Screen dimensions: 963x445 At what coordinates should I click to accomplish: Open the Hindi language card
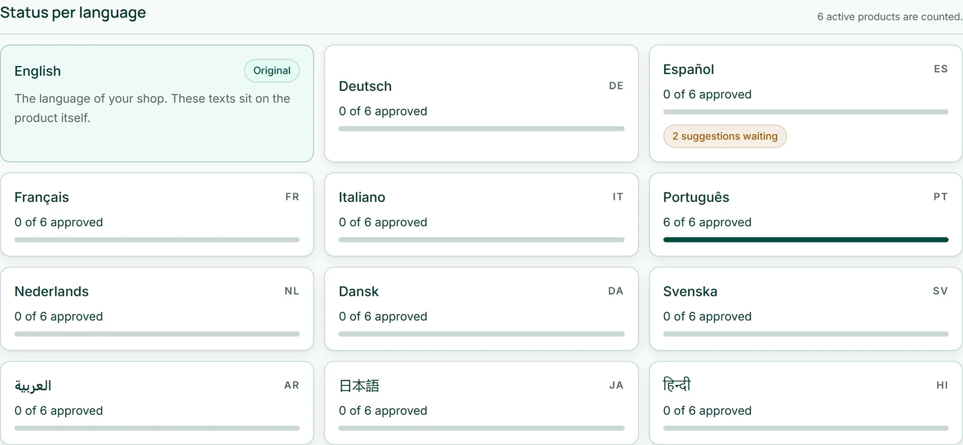point(806,403)
